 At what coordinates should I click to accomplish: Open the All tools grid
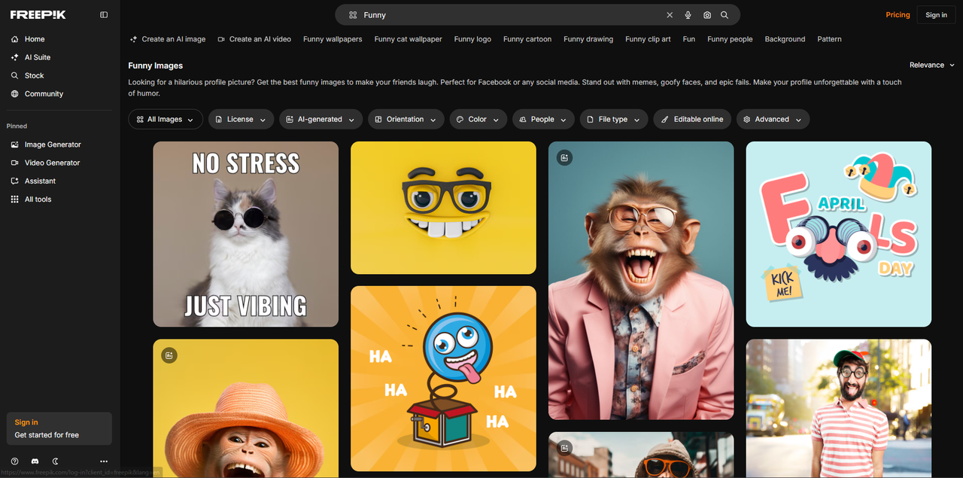39,199
